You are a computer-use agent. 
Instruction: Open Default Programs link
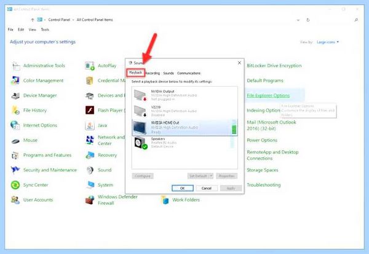(x=265, y=81)
